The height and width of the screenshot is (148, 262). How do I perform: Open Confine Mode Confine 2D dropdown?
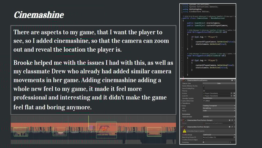[x=219, y=135]
